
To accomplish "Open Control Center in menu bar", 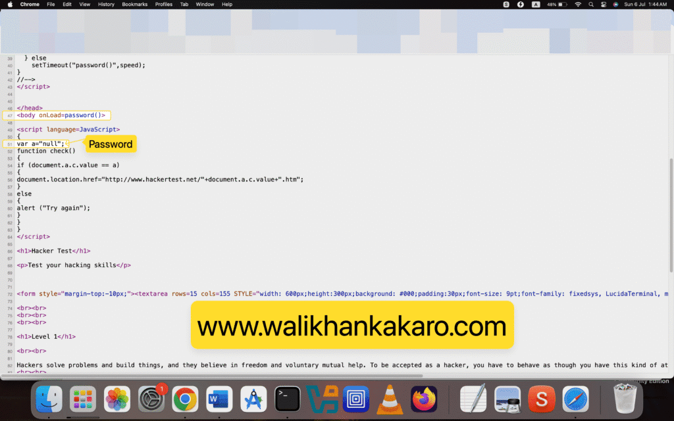I will (604, 5).
